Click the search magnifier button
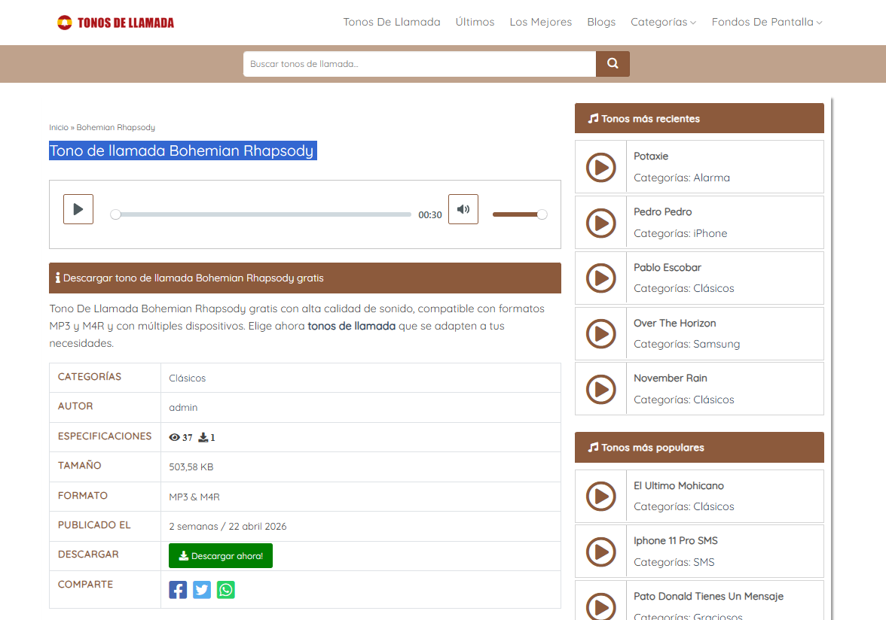This screenshot has height=620, width=886. pyautogui.click(x=613, y=64)
